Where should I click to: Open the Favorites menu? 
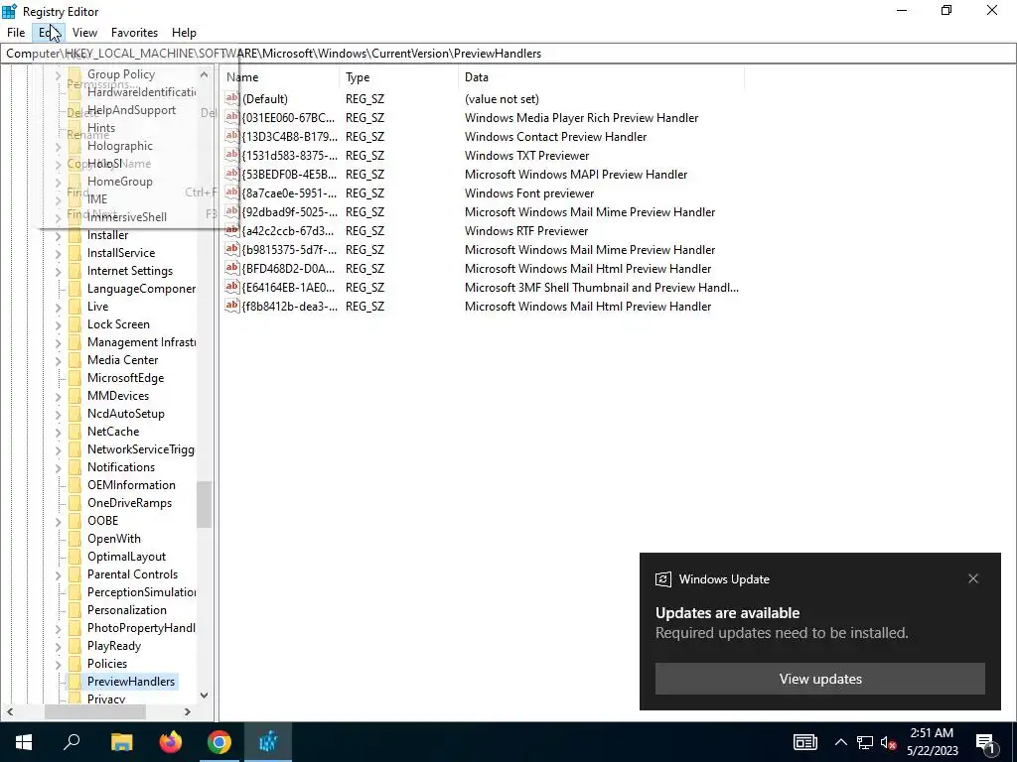pyautogui.click(x=134, y=33)
